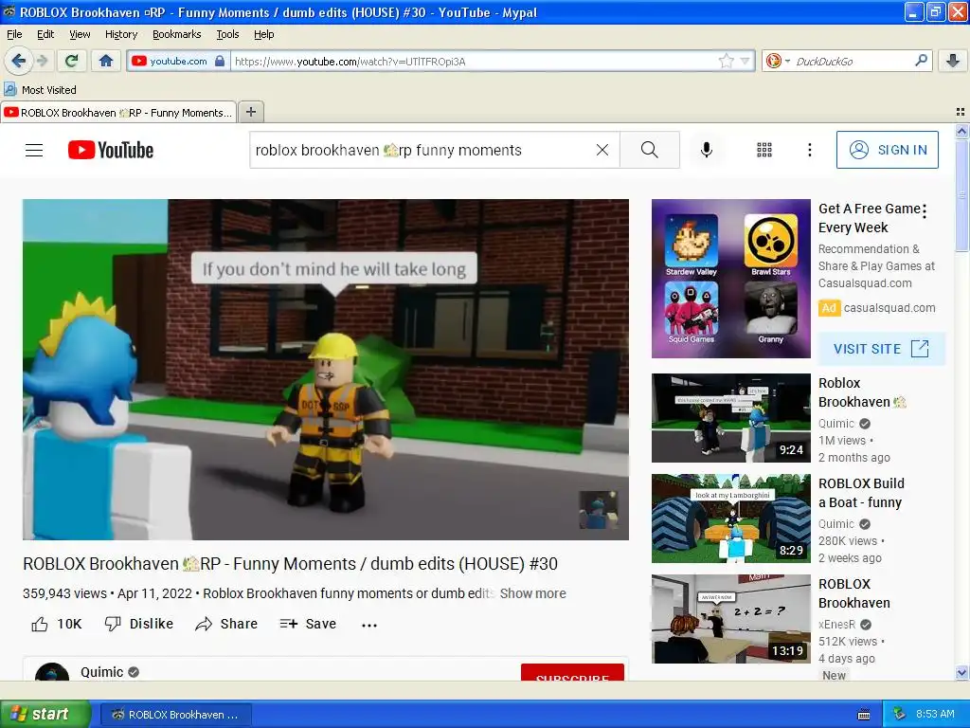Open the DuckDuckGo search engine dropdown

click(x=778, y=61)
